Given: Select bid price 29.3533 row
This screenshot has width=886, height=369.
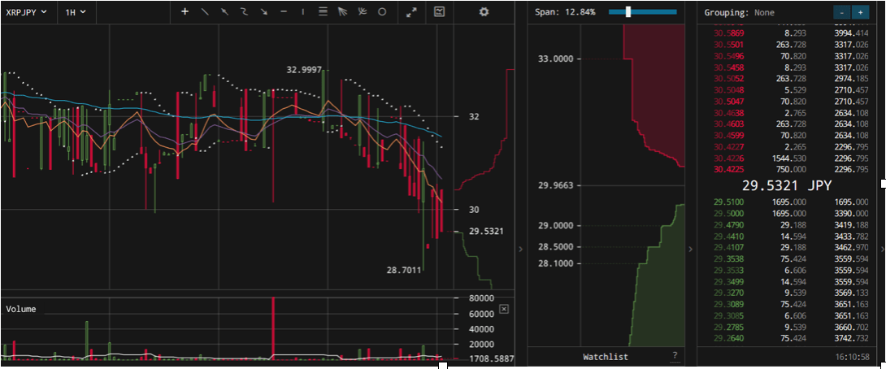Looking at the screenshot, I should (790, 270).
